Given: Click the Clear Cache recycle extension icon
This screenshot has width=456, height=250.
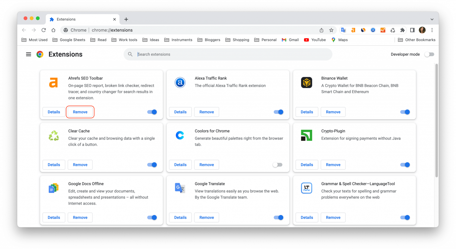Looking at the screenshot, I should (x=53, y=135).
